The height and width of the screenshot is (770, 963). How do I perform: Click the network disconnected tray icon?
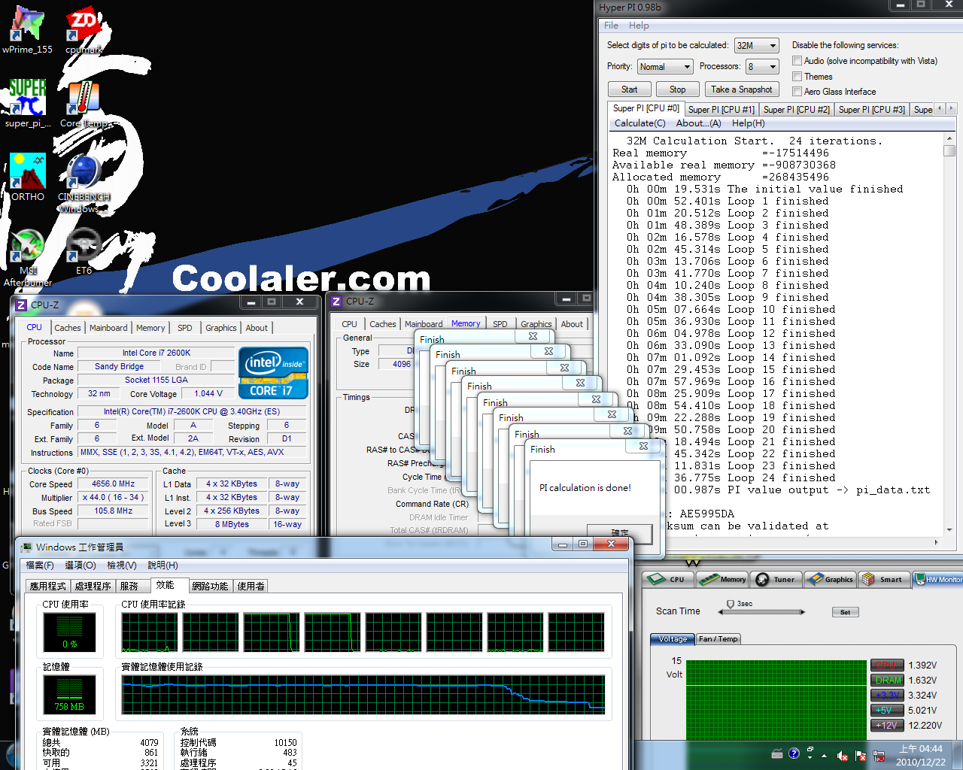click(877, 756)
